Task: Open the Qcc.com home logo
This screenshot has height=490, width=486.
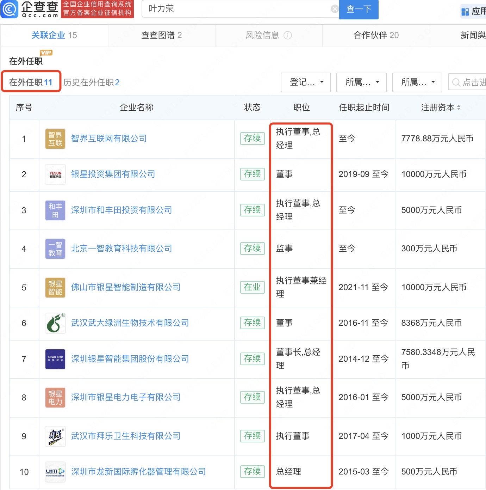Action: 30,9
